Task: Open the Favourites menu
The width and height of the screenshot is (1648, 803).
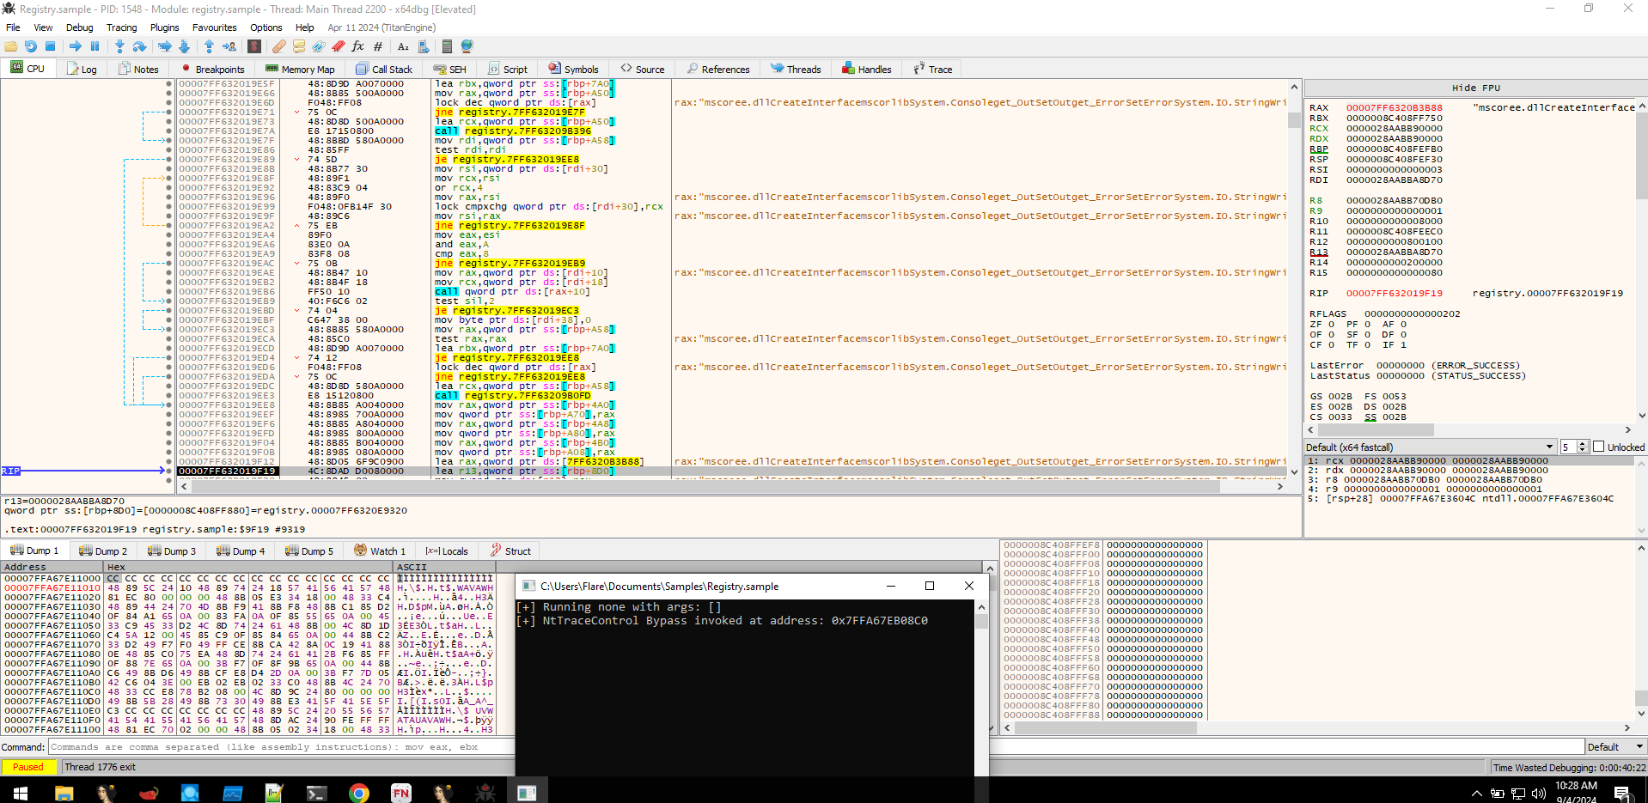Action: [x=214, y=27]
